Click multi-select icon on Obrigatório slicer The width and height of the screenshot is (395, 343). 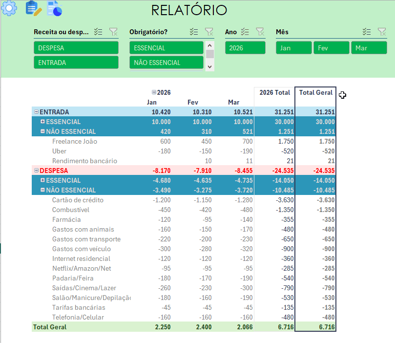pos(194,31)
